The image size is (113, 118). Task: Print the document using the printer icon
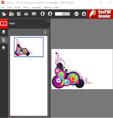click(26, 14)
